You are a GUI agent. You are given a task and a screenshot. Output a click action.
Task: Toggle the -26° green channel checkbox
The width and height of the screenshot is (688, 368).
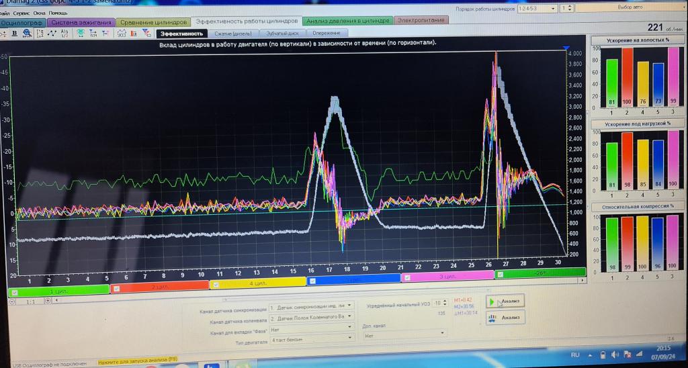501,275
